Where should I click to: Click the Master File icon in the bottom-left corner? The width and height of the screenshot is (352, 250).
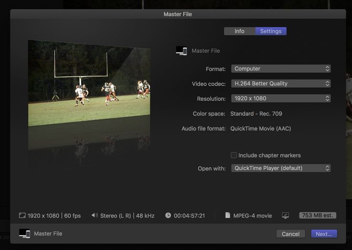point(24,234)
